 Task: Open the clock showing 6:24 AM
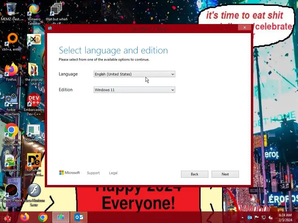click(285, 217)
